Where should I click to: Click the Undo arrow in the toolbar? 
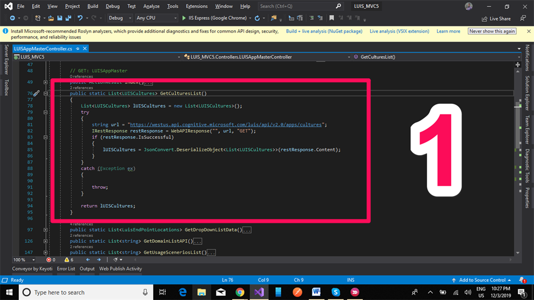tap(80, 18)
